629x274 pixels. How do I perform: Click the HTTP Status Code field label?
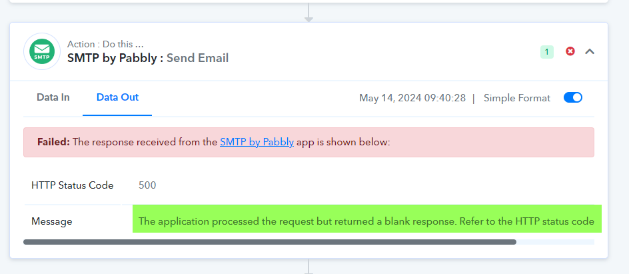pyautogui.click(x=73, y=185)
